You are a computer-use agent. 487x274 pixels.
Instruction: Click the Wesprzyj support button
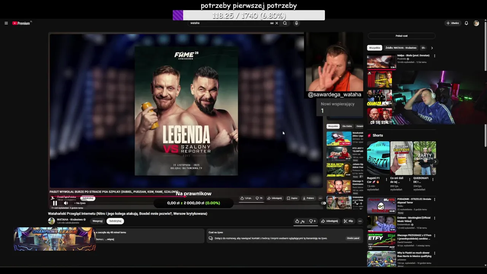97,221
